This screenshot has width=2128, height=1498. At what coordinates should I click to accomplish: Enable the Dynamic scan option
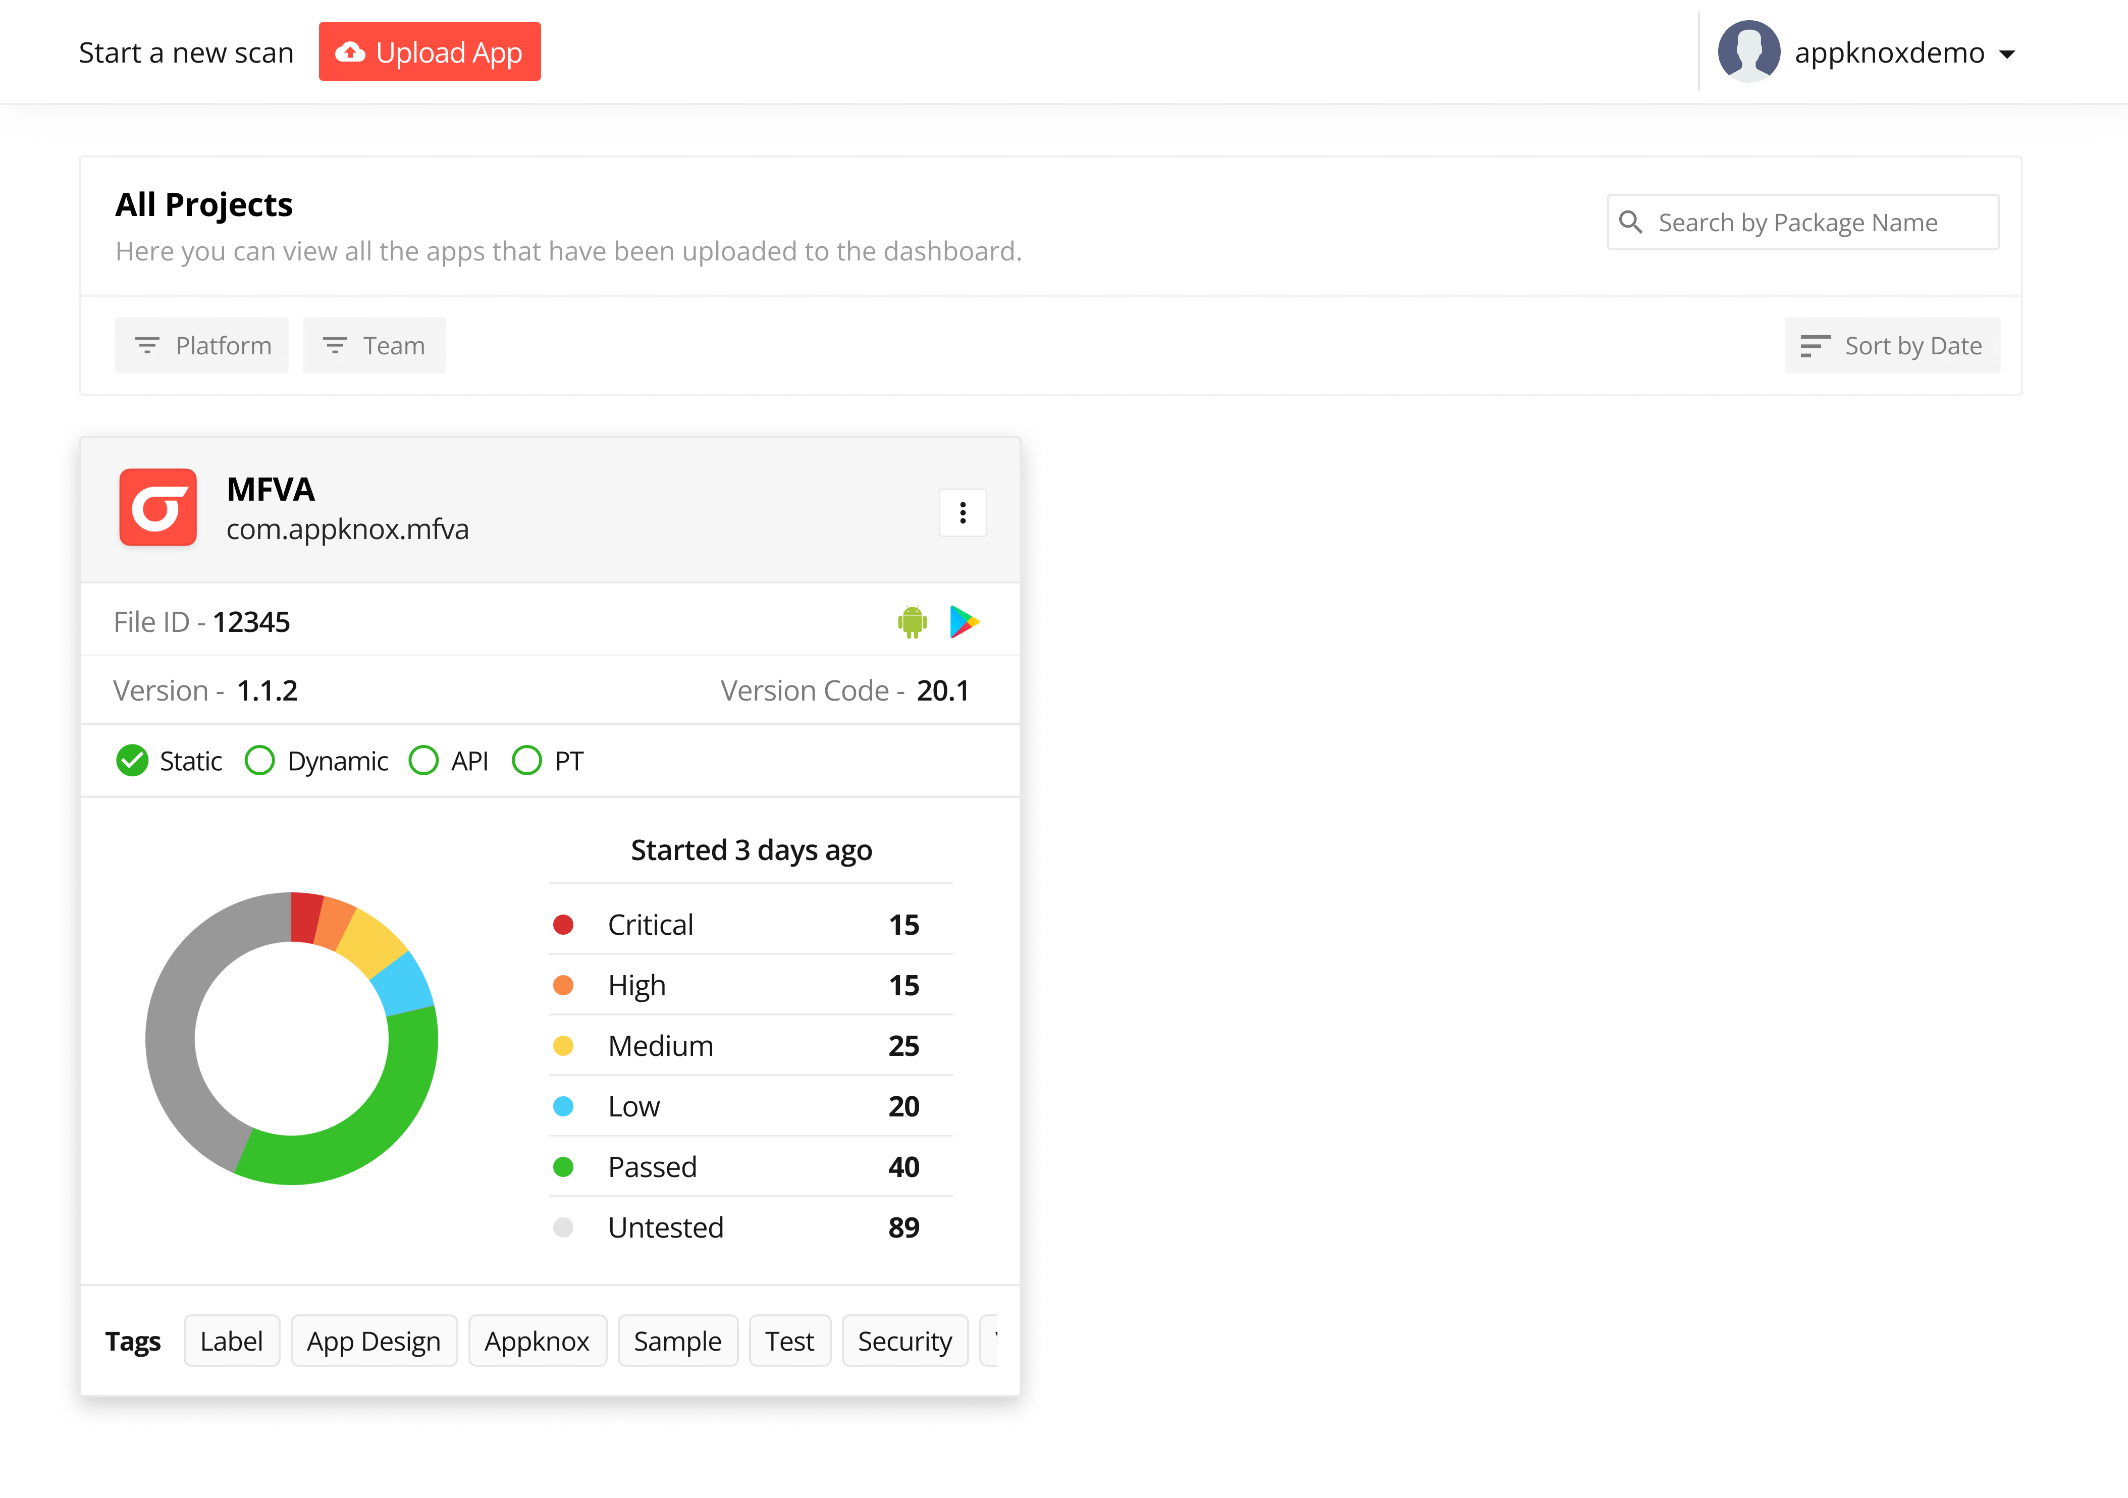259,760
